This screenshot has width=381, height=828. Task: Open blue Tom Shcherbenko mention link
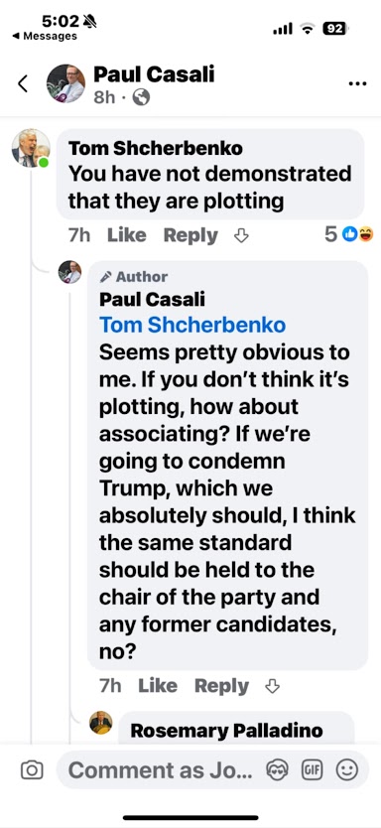(x=192, y=325)
